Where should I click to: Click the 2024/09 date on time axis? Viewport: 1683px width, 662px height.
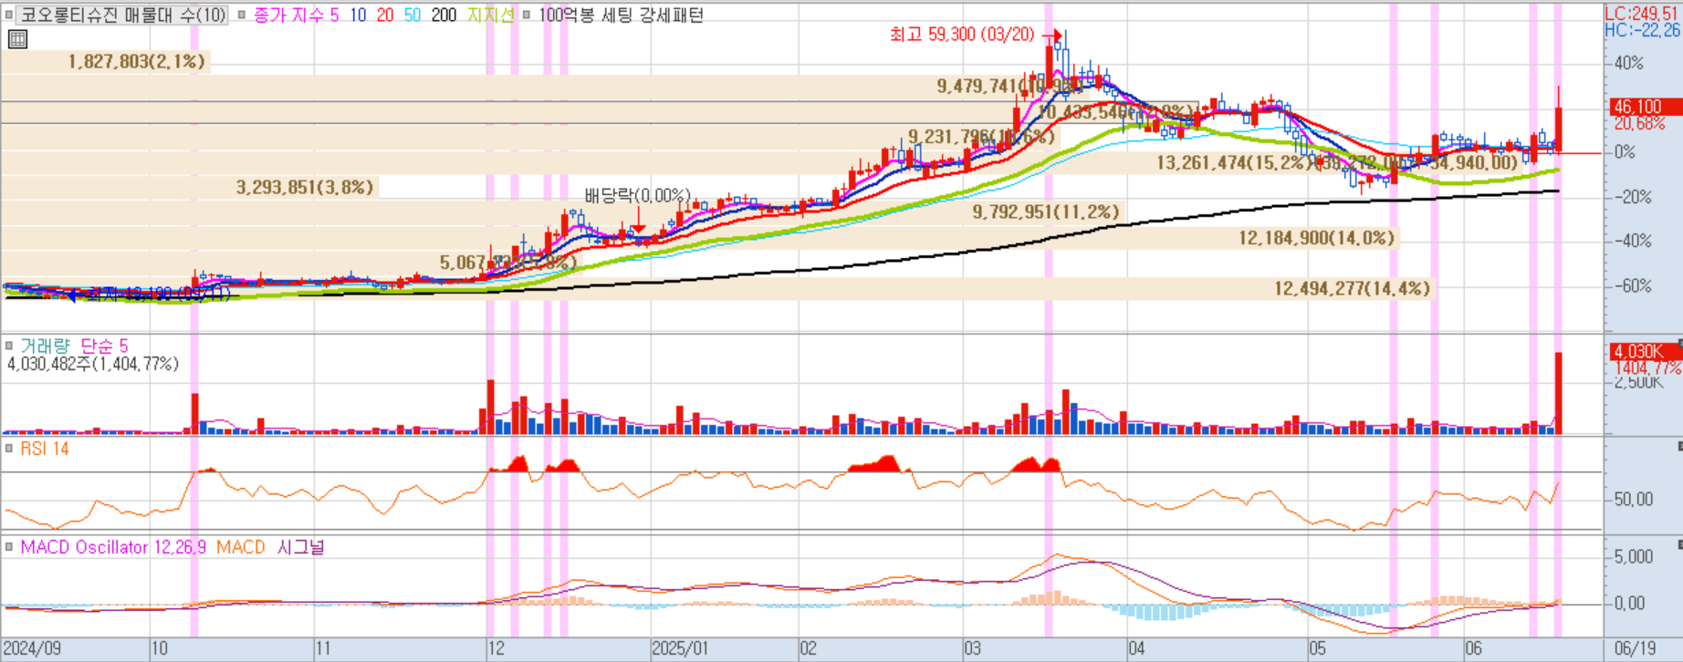pos(33,649)
